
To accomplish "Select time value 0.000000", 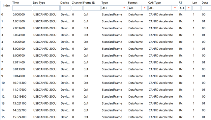I will [19, 14].
